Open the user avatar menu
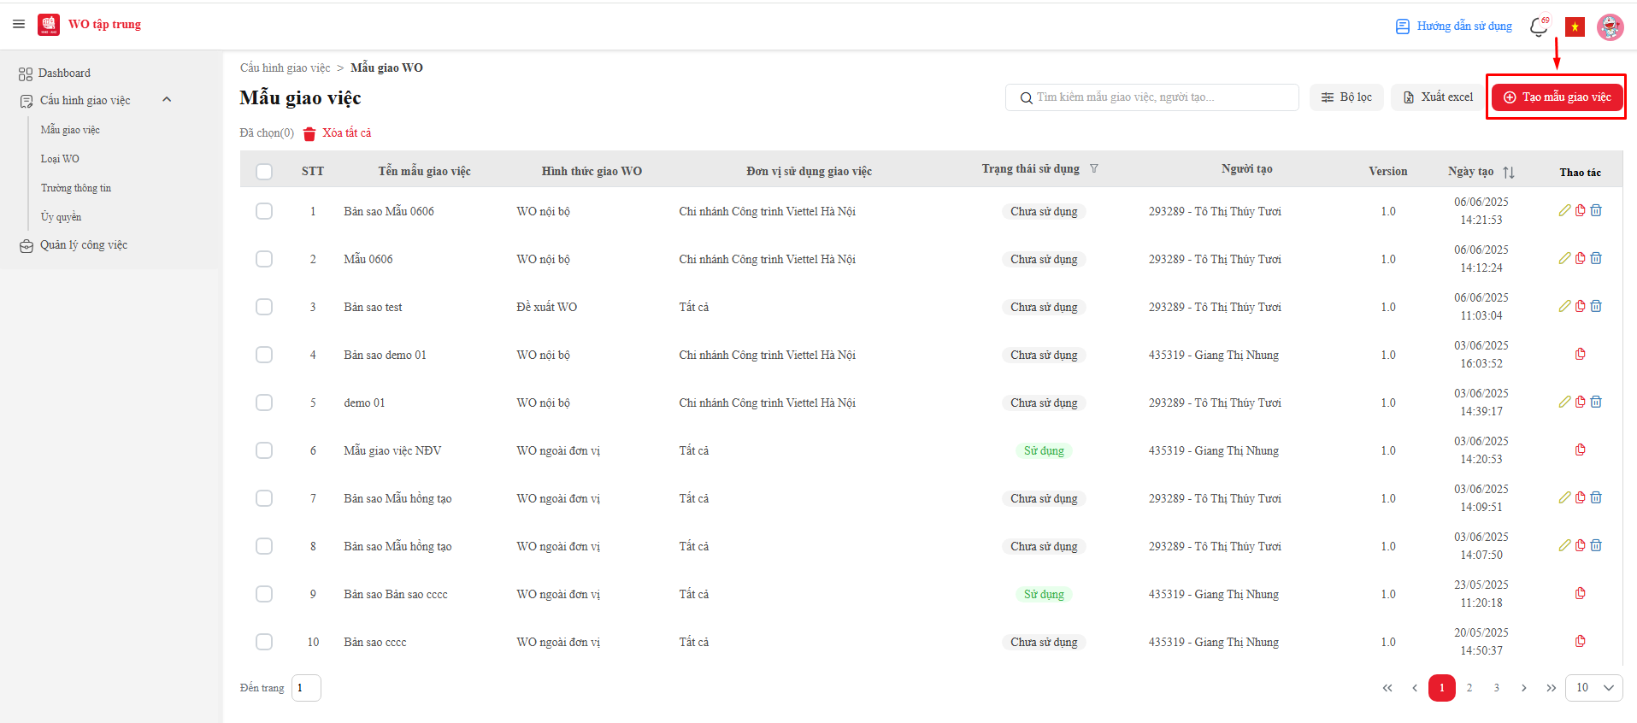 (x=1611, y=27)
